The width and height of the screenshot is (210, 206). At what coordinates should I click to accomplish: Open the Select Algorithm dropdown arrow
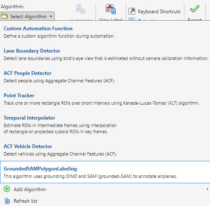point(51,17)
